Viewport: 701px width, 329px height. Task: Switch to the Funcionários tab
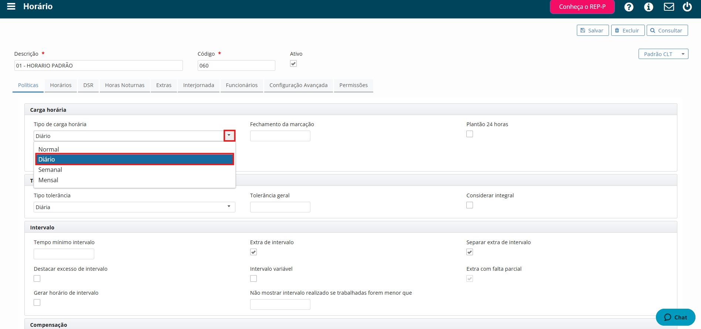242,85
